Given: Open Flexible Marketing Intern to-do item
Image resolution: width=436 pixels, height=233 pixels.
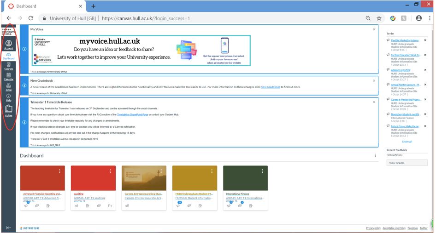Looking at the screenshot, I should (406, 40).
